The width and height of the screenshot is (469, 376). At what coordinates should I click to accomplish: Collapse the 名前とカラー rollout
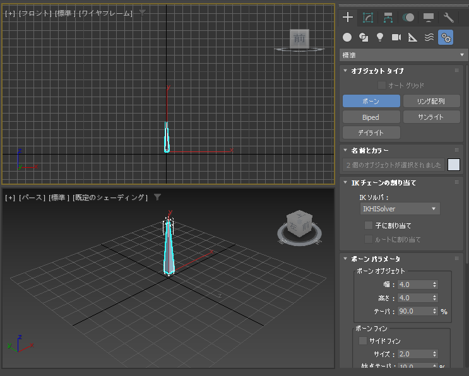tap(345, 150)
